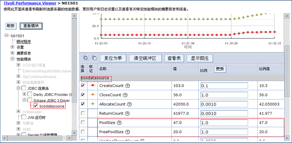Click the right pane scroll up arrow
This screenshot has width=292, height=143.
(287, 16)
